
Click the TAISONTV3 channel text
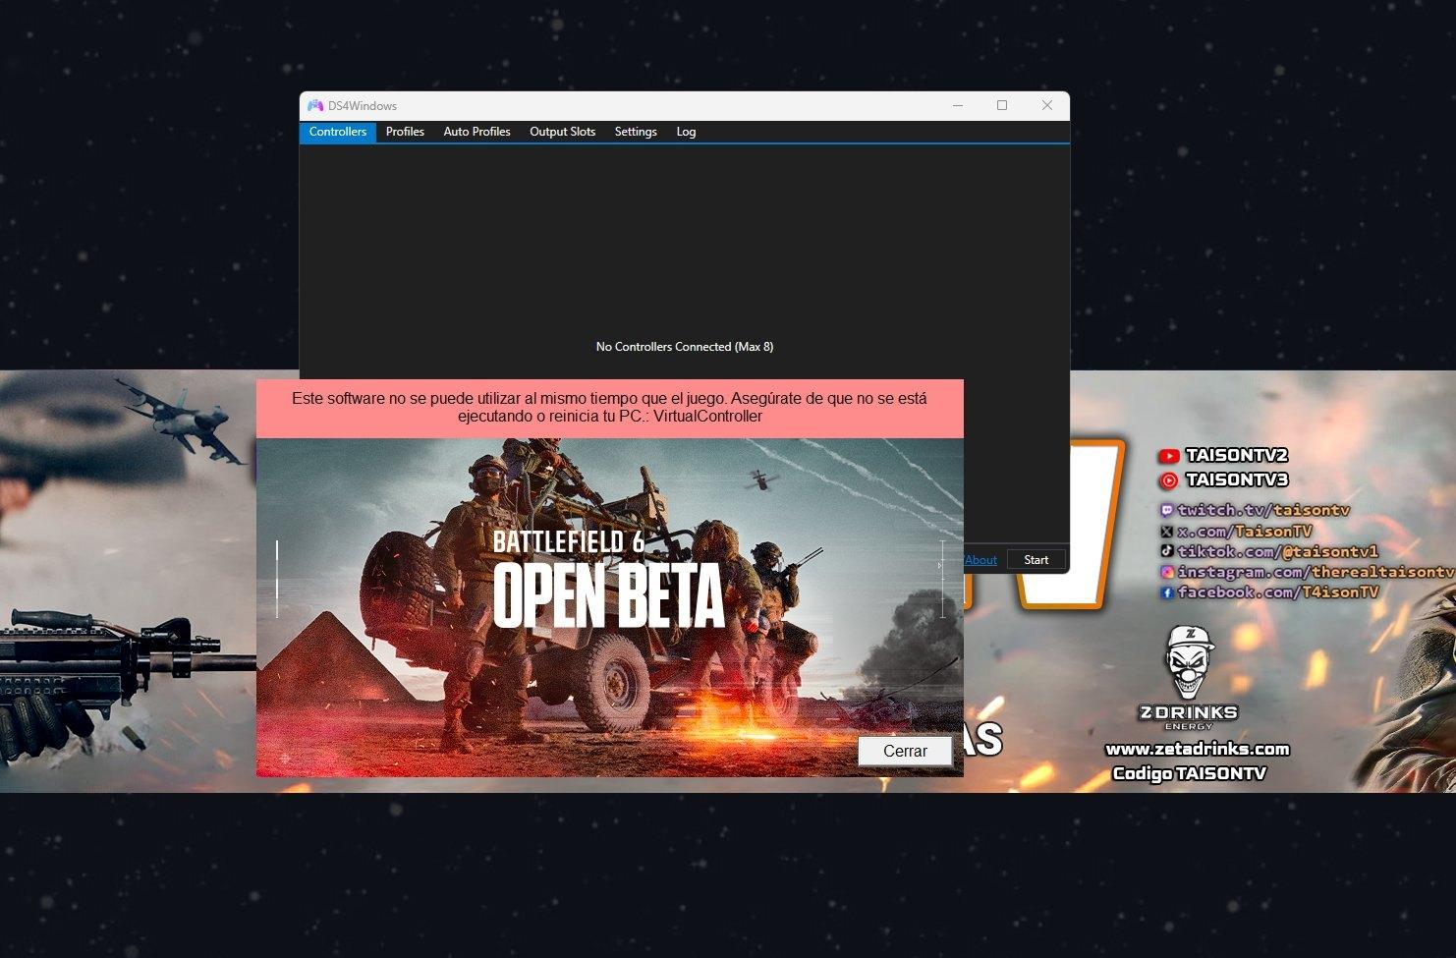(1236, 479)
